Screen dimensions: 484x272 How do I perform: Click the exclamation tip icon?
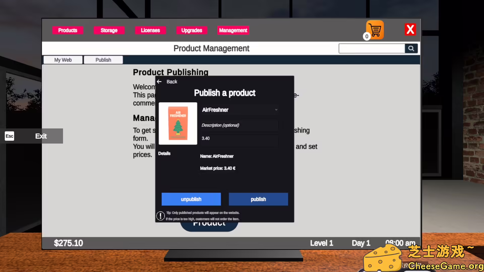(x=160, y=216)
